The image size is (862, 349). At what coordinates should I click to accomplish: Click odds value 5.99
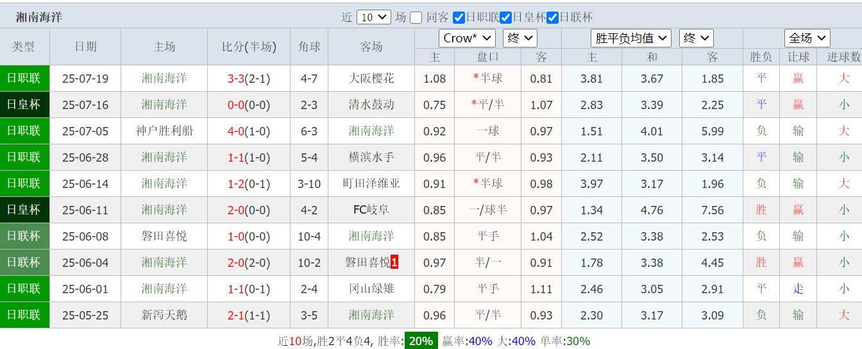713,132
